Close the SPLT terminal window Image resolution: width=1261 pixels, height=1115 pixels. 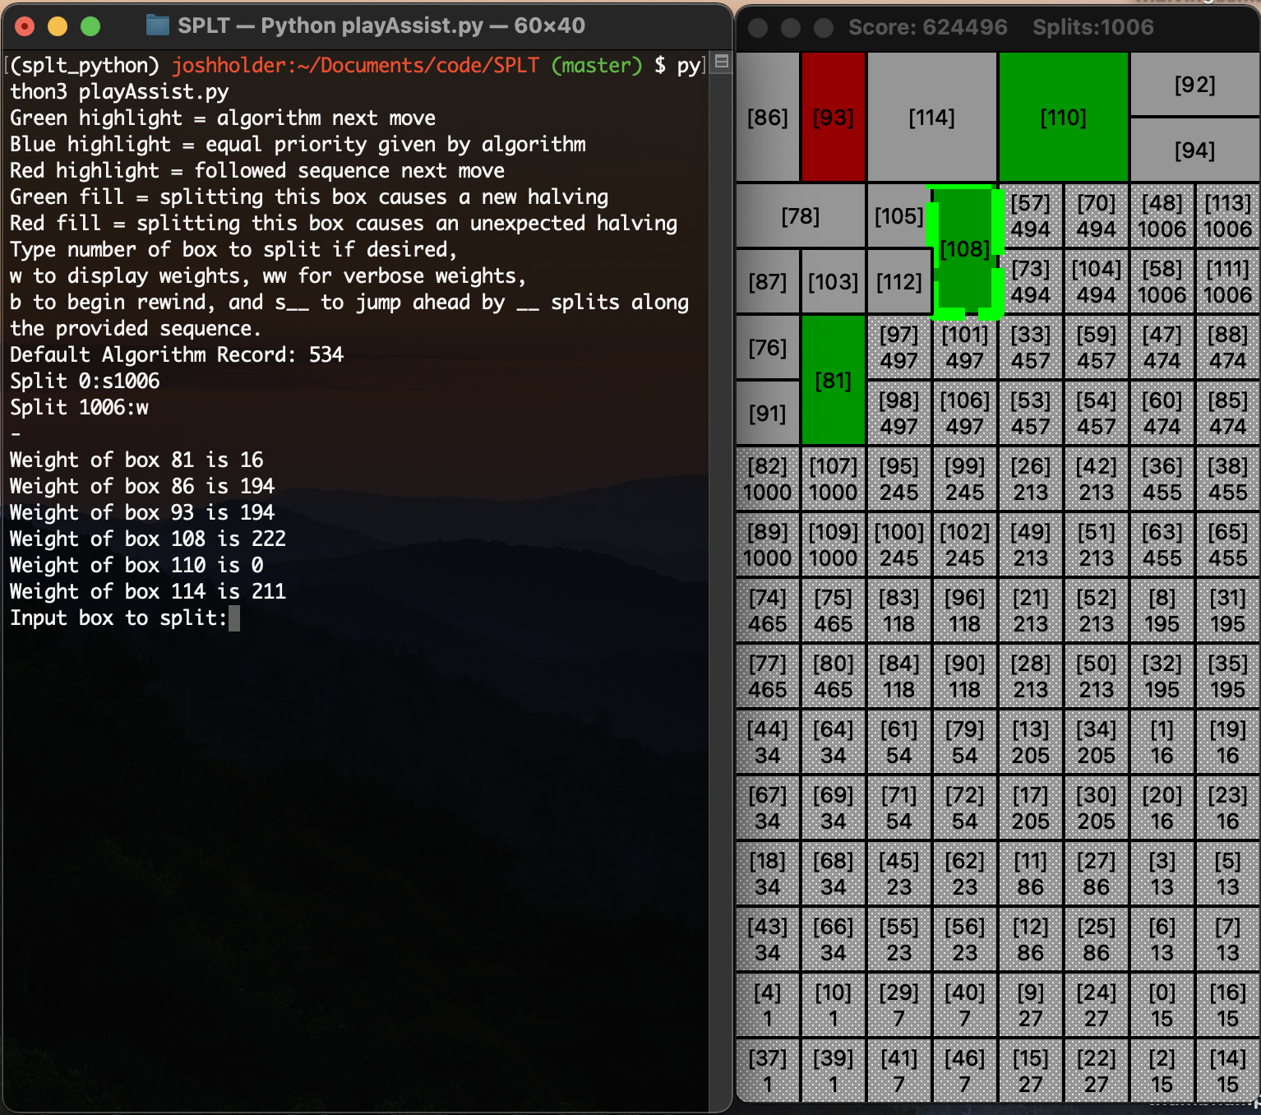25,26
